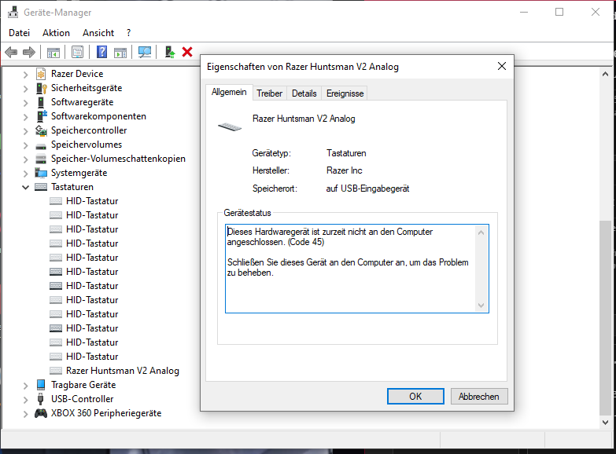
Task: Click the Speichercontroller category icon
Action: 41,130
